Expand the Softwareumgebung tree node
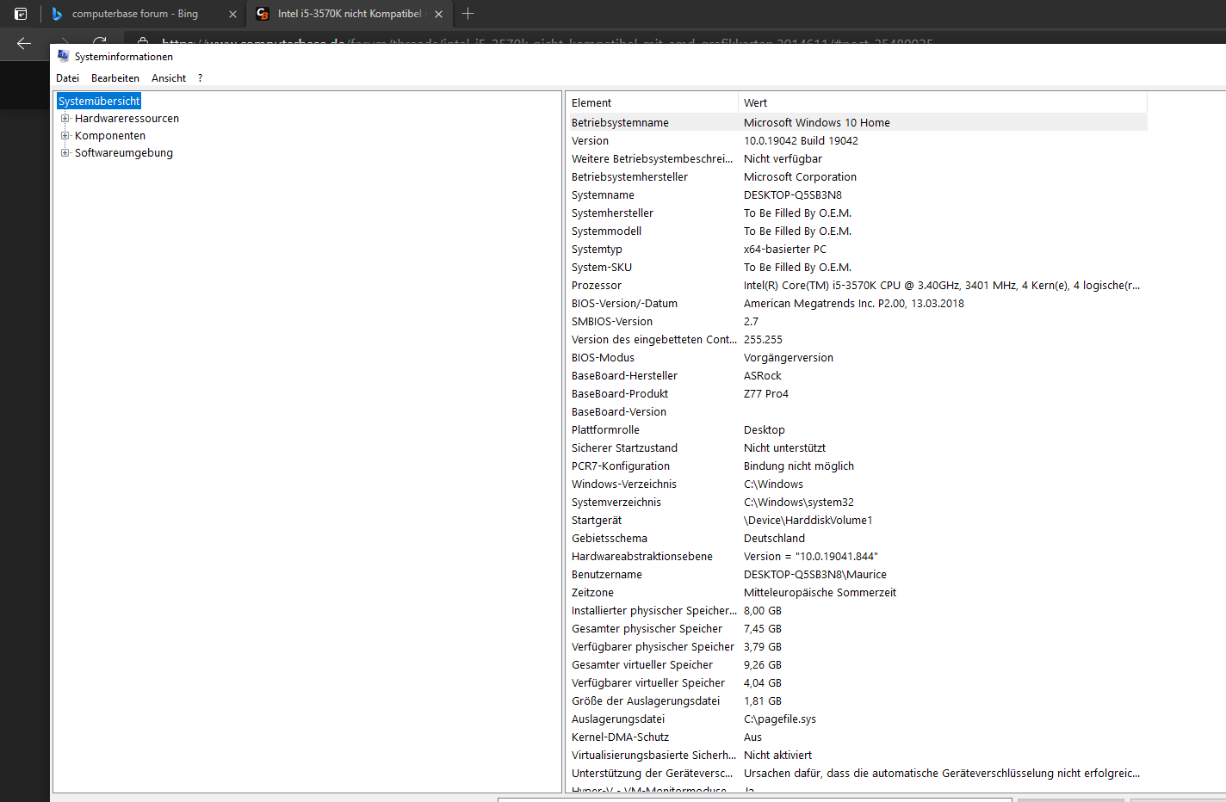 click(65, 153)
